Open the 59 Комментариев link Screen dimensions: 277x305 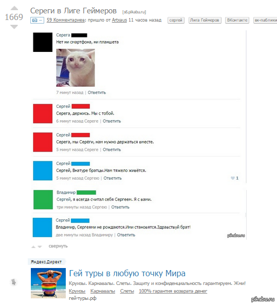pyautogui.click(x=66, y=20)
